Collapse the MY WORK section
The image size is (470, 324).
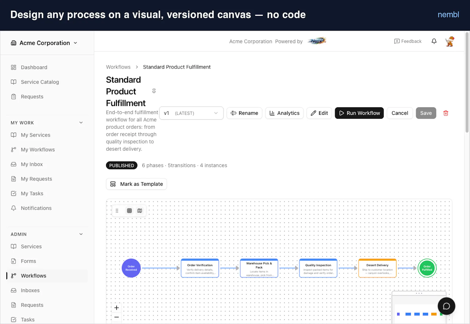pyautogui.click(x=81, y=123)
